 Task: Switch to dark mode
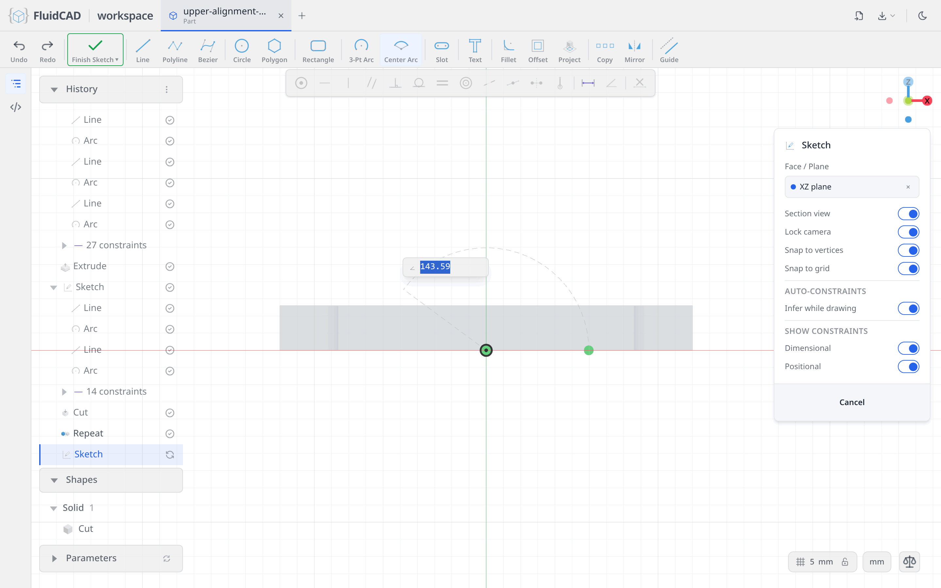click(x=922, y=16)
